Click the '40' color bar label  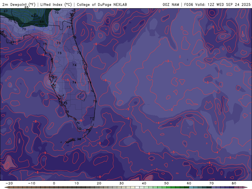(x=144, y=183)
